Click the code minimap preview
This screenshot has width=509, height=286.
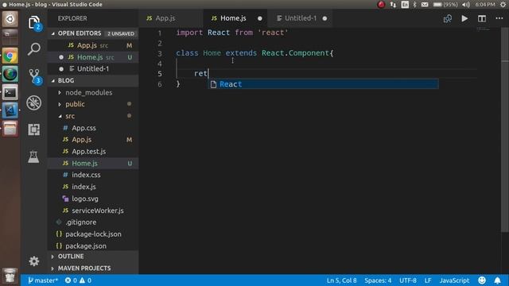(483, 29)
